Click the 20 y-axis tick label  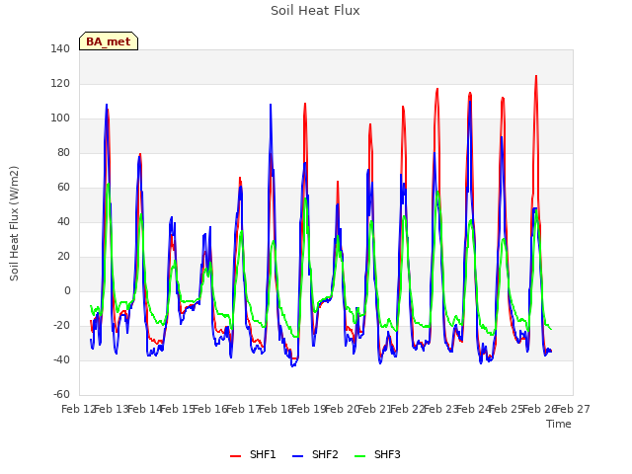[63, 257]
